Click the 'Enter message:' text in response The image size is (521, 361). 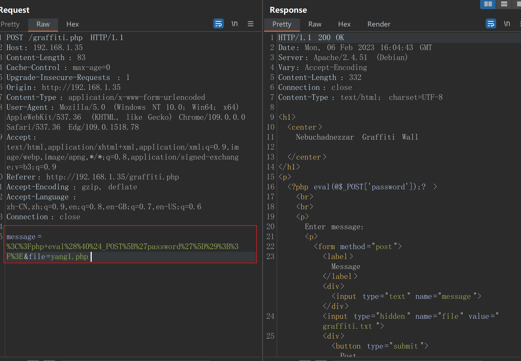[x=334, y=227]
